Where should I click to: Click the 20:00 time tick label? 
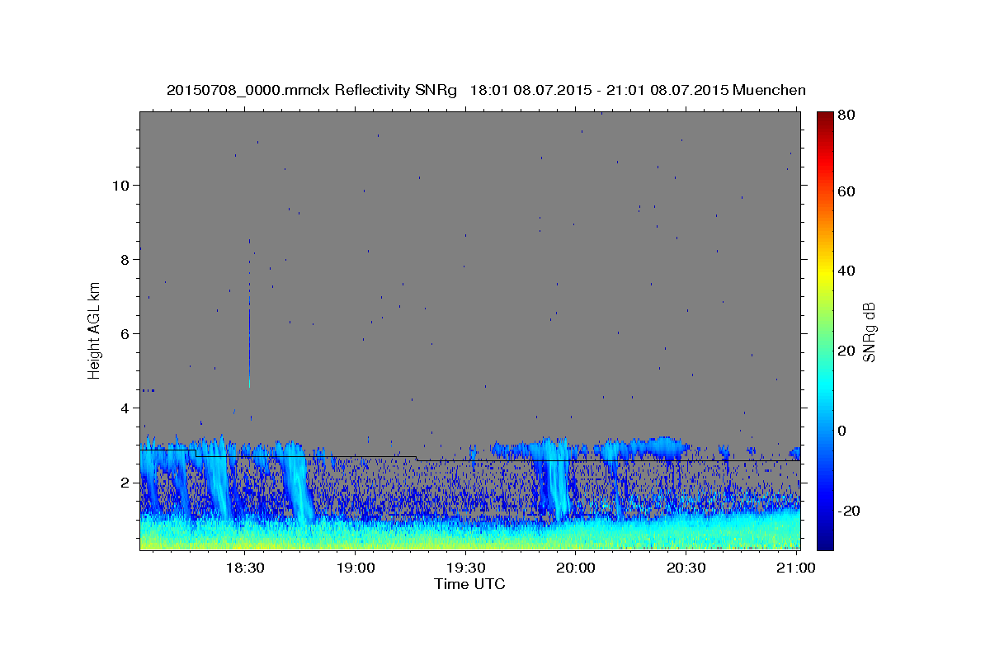576,568
